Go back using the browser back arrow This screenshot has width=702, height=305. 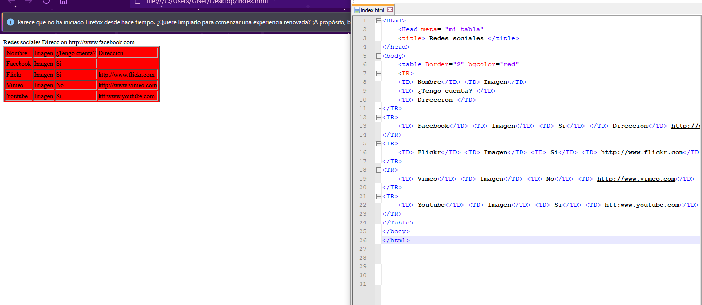(x=12, y=2)
